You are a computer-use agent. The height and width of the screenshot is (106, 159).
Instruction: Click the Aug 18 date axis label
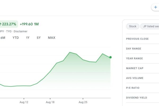point(50,102)
